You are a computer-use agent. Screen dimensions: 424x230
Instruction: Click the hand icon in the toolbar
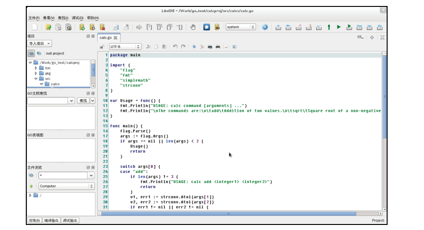click(193, 27)
